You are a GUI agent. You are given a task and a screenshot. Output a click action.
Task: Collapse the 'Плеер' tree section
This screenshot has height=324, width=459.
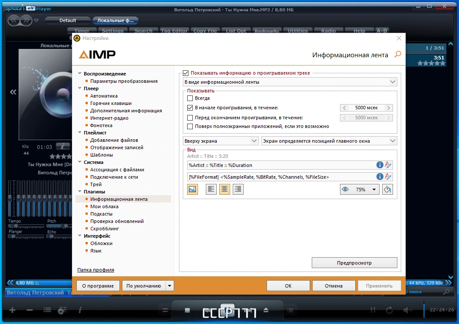(79, 88)
